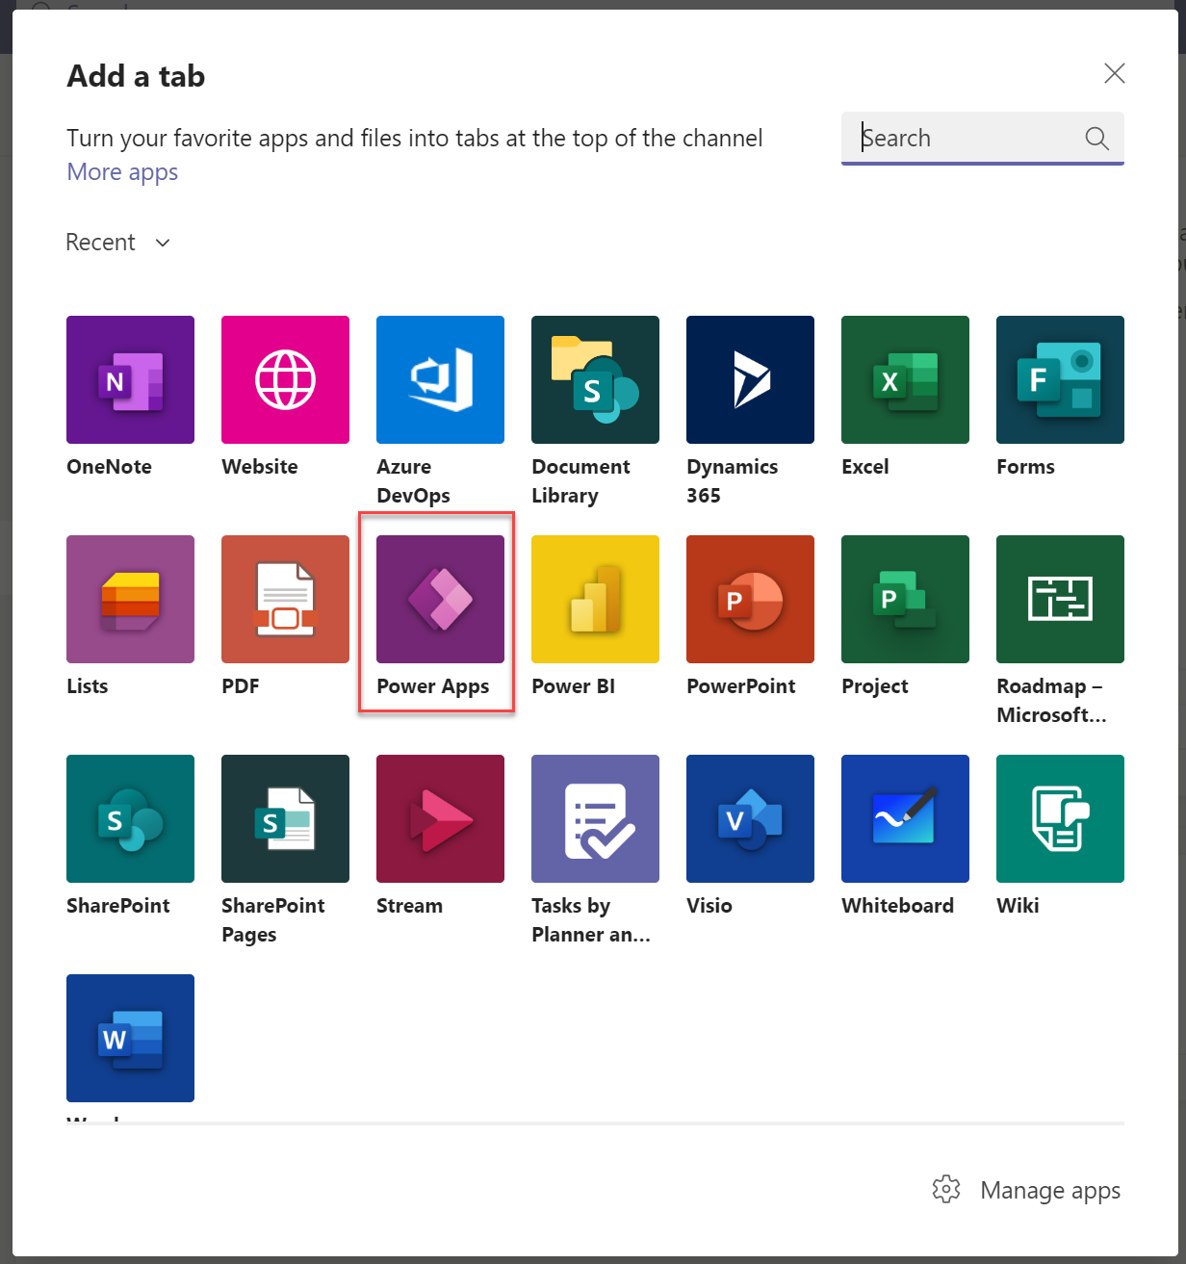Pick the Document Library tile
Screen dimensions: 1186x1264
[x=595, y=379]
